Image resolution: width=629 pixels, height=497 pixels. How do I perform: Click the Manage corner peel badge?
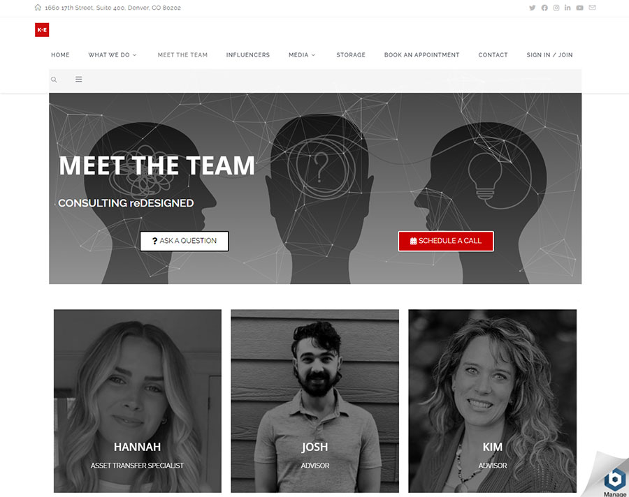pos(612,478)
